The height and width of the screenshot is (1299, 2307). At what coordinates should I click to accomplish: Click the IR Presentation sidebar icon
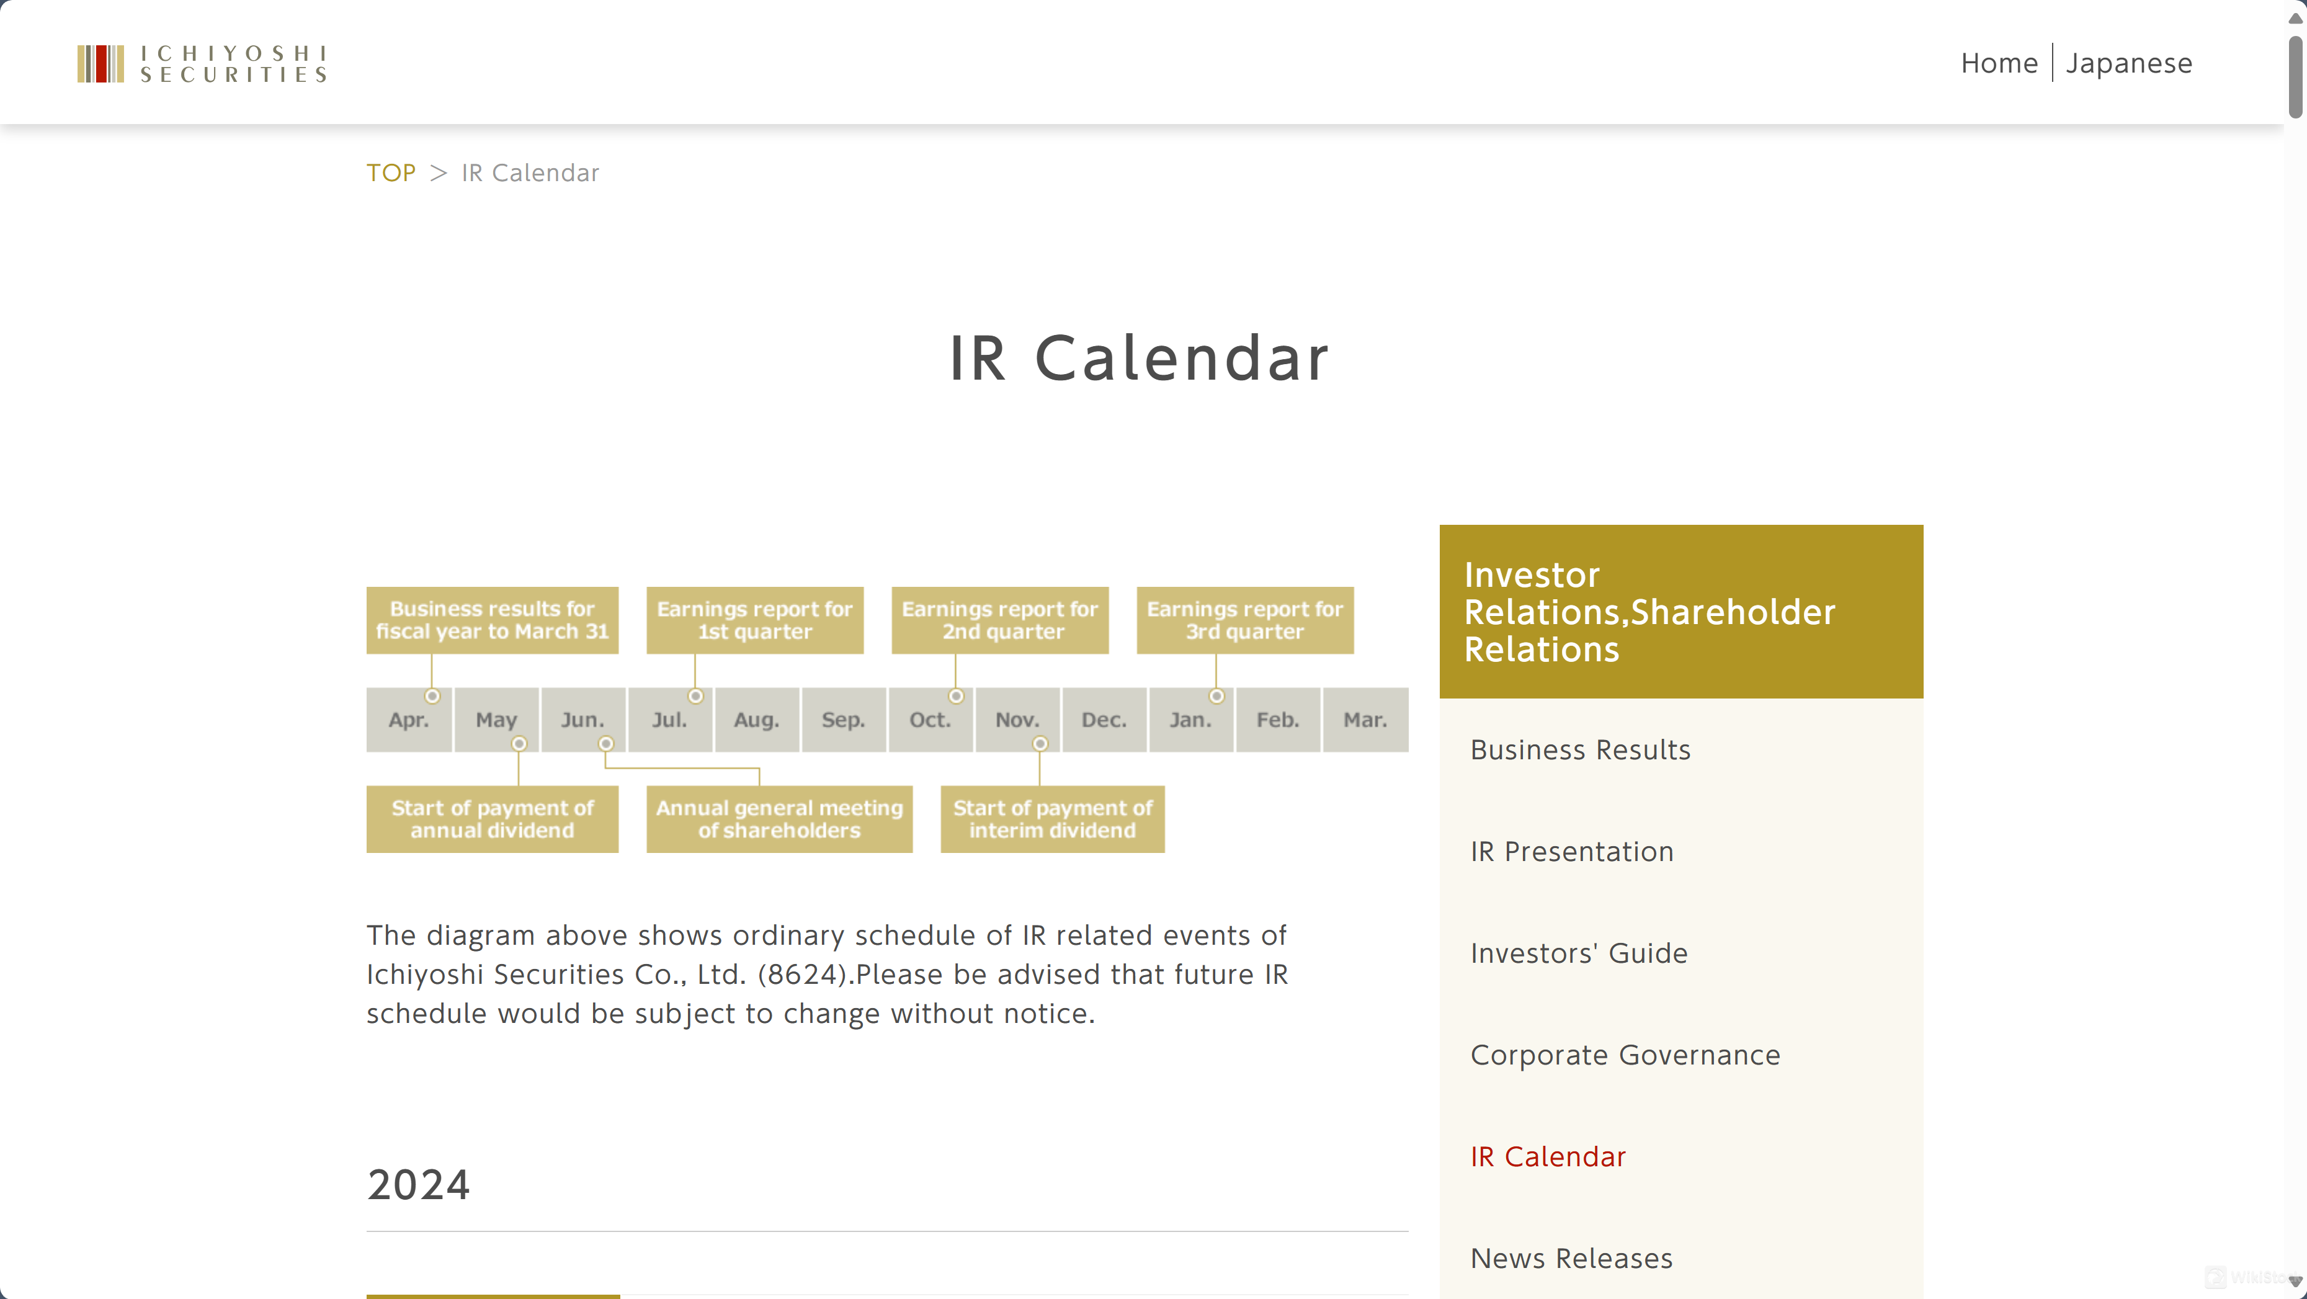1570,850
